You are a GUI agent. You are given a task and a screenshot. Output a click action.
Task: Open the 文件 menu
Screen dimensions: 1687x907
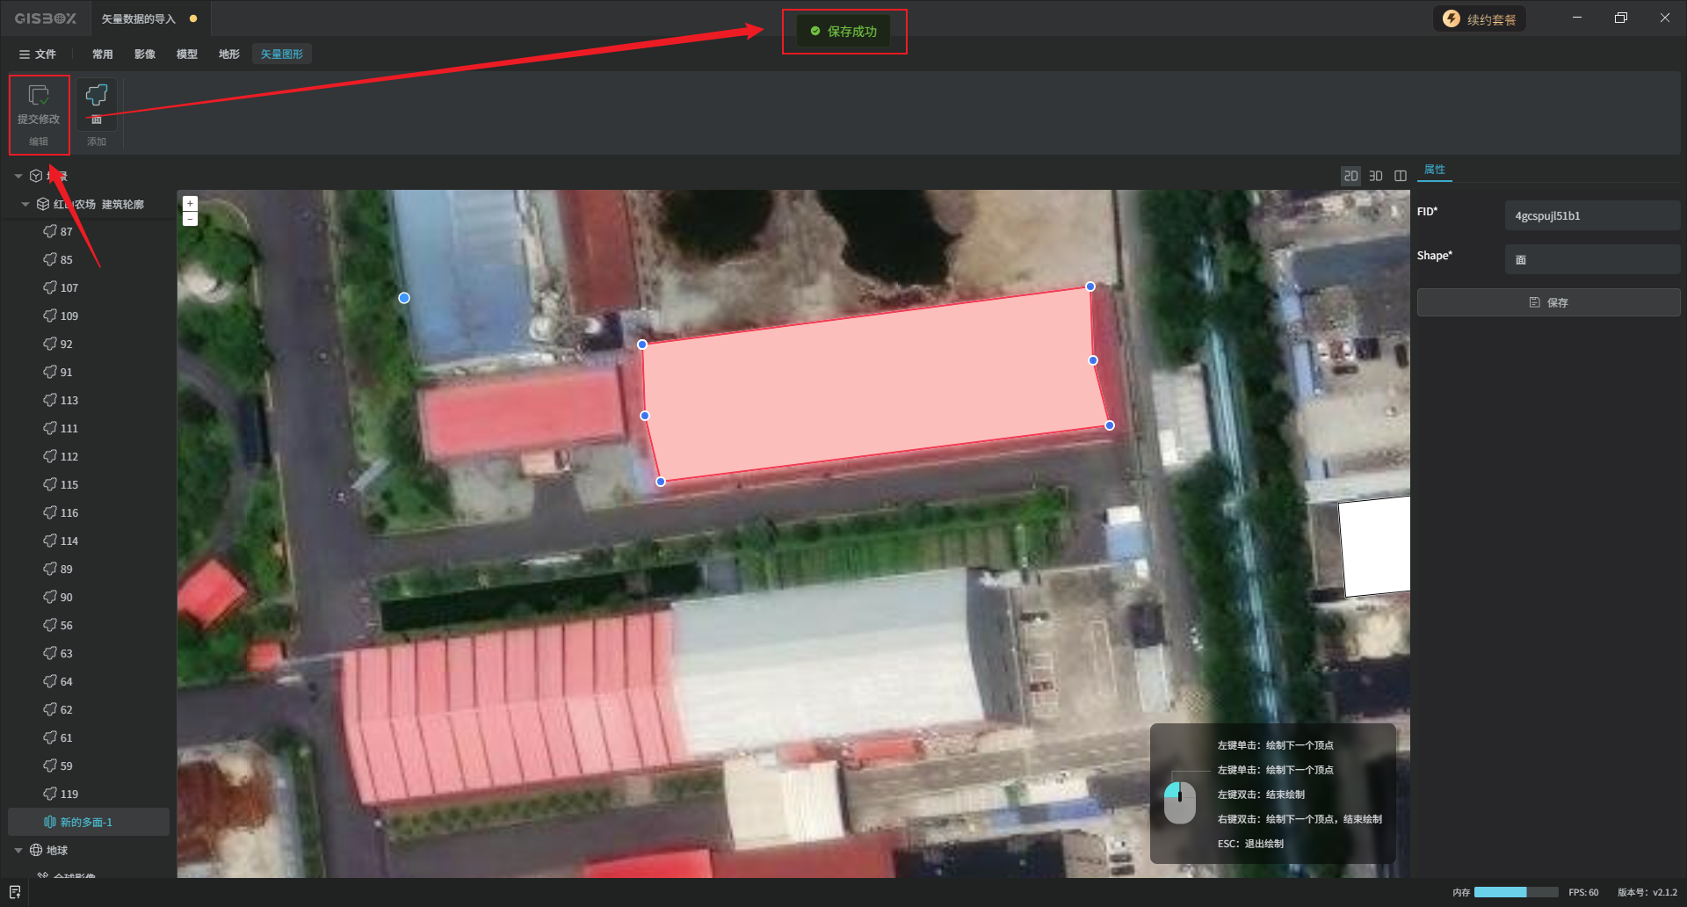click(38, 54)
